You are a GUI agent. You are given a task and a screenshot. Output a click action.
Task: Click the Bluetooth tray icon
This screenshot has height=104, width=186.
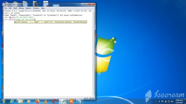coord(159,101)
